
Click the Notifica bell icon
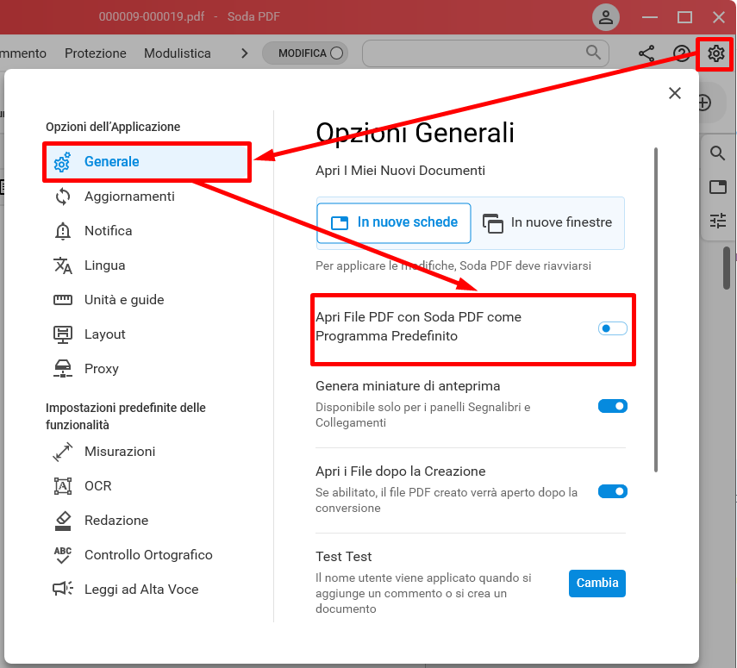(63, 231)
